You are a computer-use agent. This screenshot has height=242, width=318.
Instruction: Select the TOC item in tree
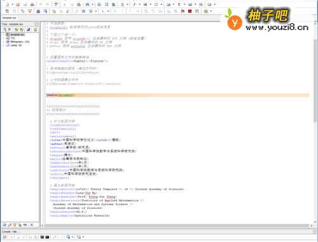13,38
